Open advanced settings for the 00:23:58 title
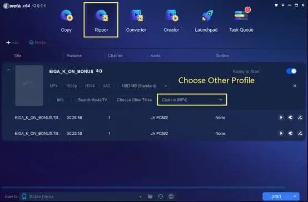This screenshot has width=308, height=202. (290, 133)
